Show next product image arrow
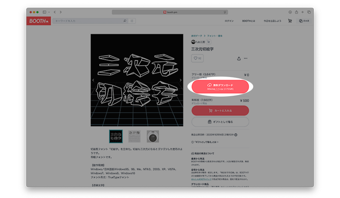 tap(180, 80)
